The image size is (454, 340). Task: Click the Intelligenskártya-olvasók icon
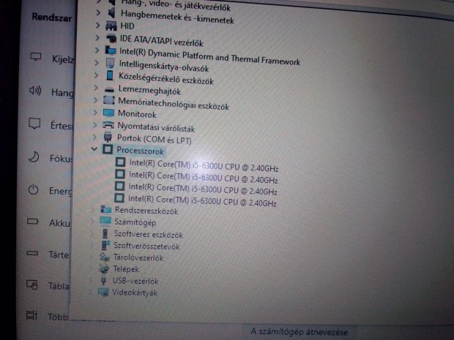[111, 63]
